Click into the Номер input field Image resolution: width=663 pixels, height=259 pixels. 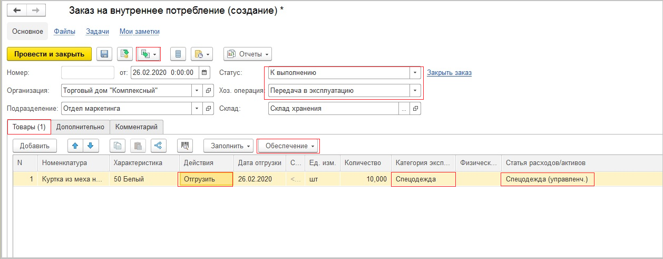[87, 73]
